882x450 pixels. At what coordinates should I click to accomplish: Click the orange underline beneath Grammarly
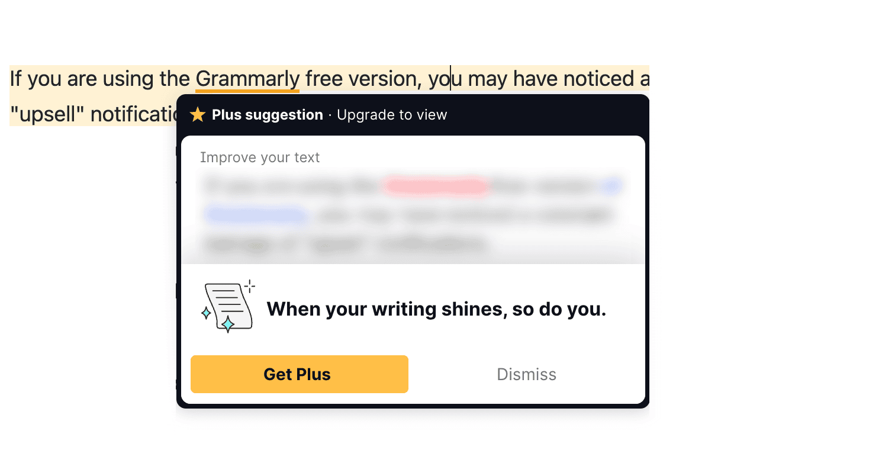click(247, 92)
